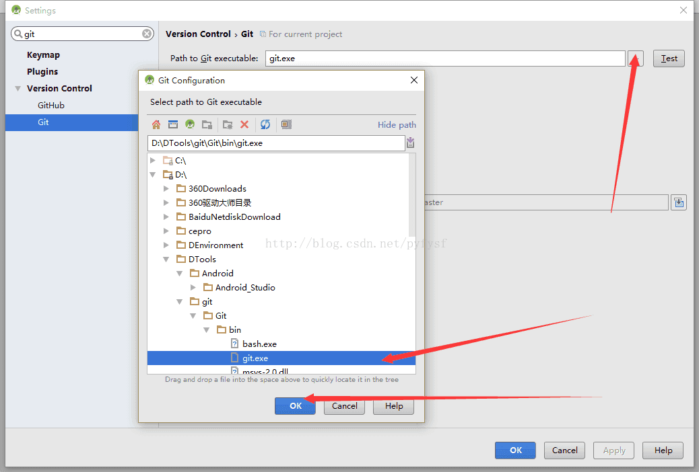The width and height of the screenshot is (699, 472).
Task: Create a new folder via toolbar icon
Action: pyautogui.click(x=228, y=124)
